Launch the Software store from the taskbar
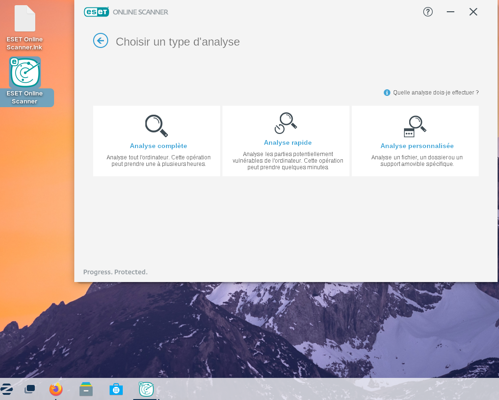Image resolution: width=499 pixels, height=400 pixels. click(116, 389)
